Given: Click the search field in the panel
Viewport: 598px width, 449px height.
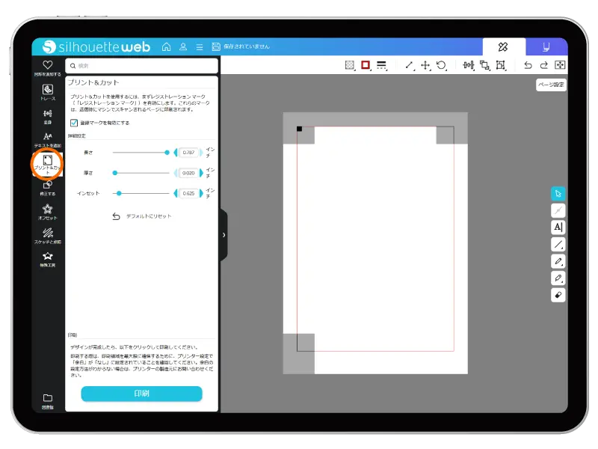Looking at the screenshot, I should click(142, 66).
